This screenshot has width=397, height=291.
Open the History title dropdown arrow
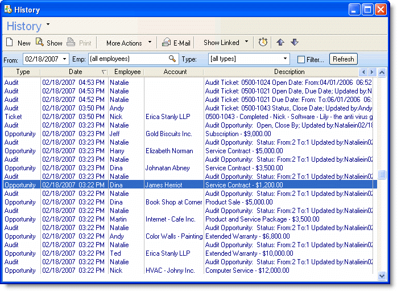[48, 25]
